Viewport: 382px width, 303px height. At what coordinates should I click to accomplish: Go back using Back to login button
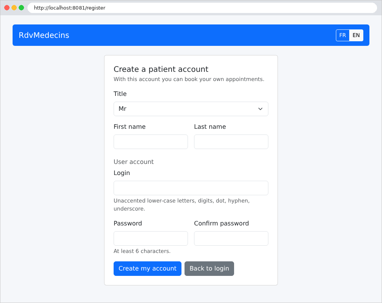[209, 269]
